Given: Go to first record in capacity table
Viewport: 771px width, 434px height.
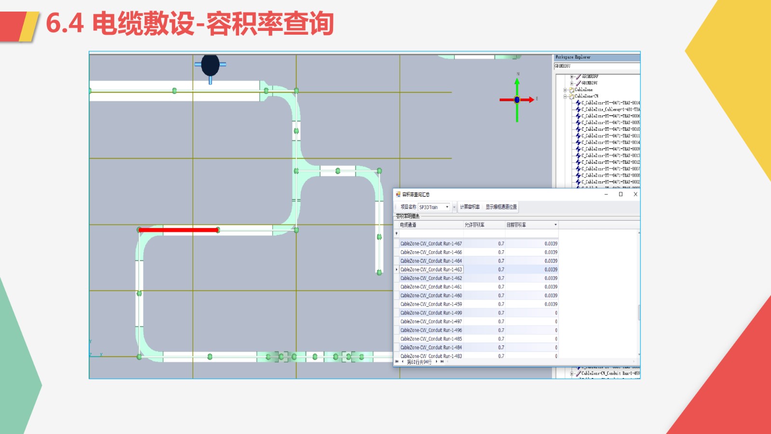Looking at the screenshot, I should 397,362.
